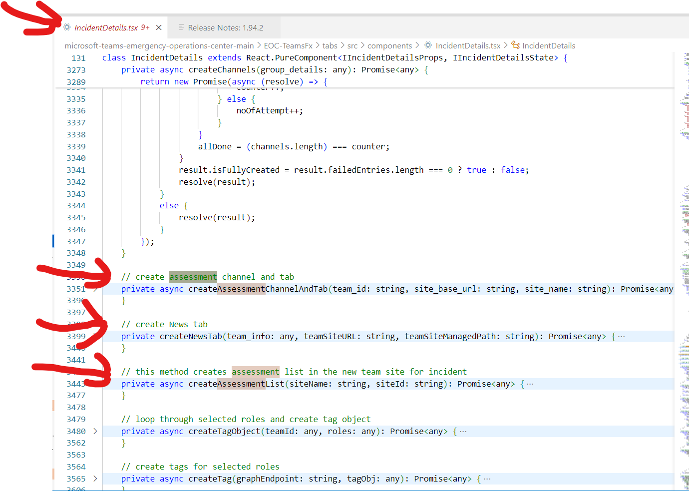Click '// loop through selected roles' comment

[246, 419]
